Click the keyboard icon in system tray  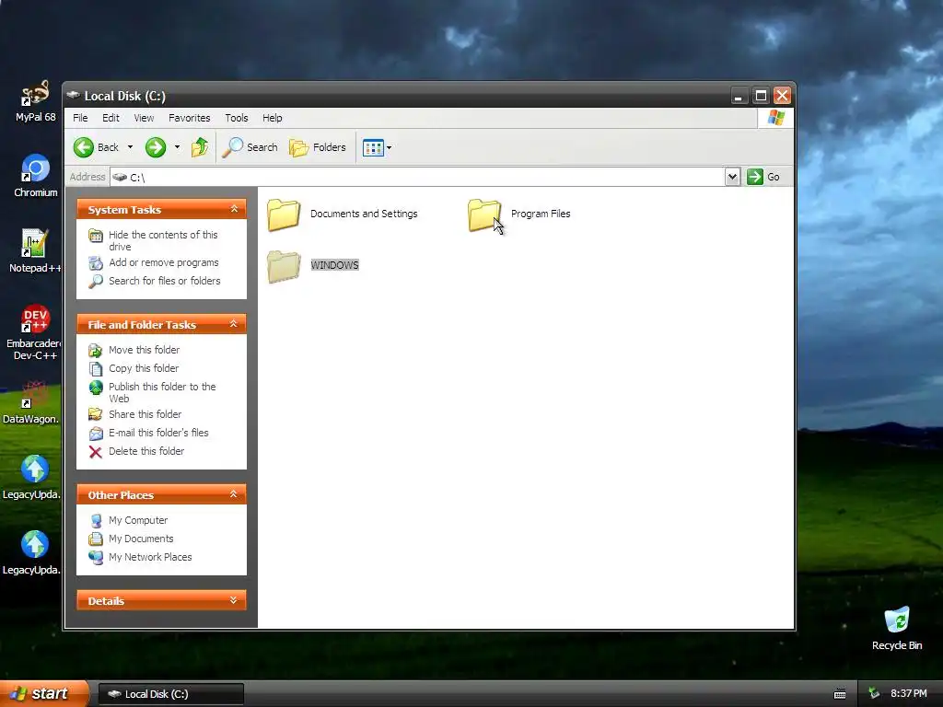[840, 694]
